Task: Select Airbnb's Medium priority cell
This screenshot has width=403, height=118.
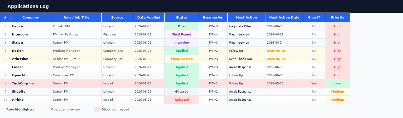Action: click(338, 100)
